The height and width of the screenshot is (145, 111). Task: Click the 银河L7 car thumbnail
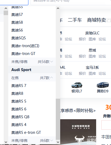tap(77, 85)
